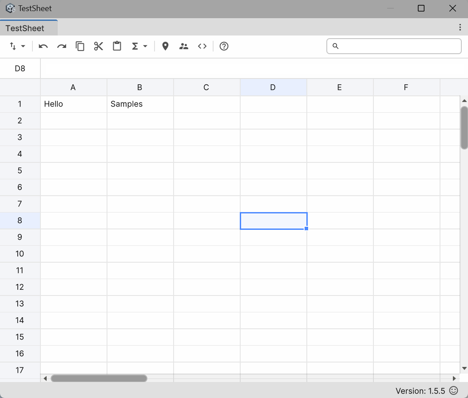Viewport: 468px width, 398px height.
Task: Select the cell containing Hello
Action: coord(73,104)
